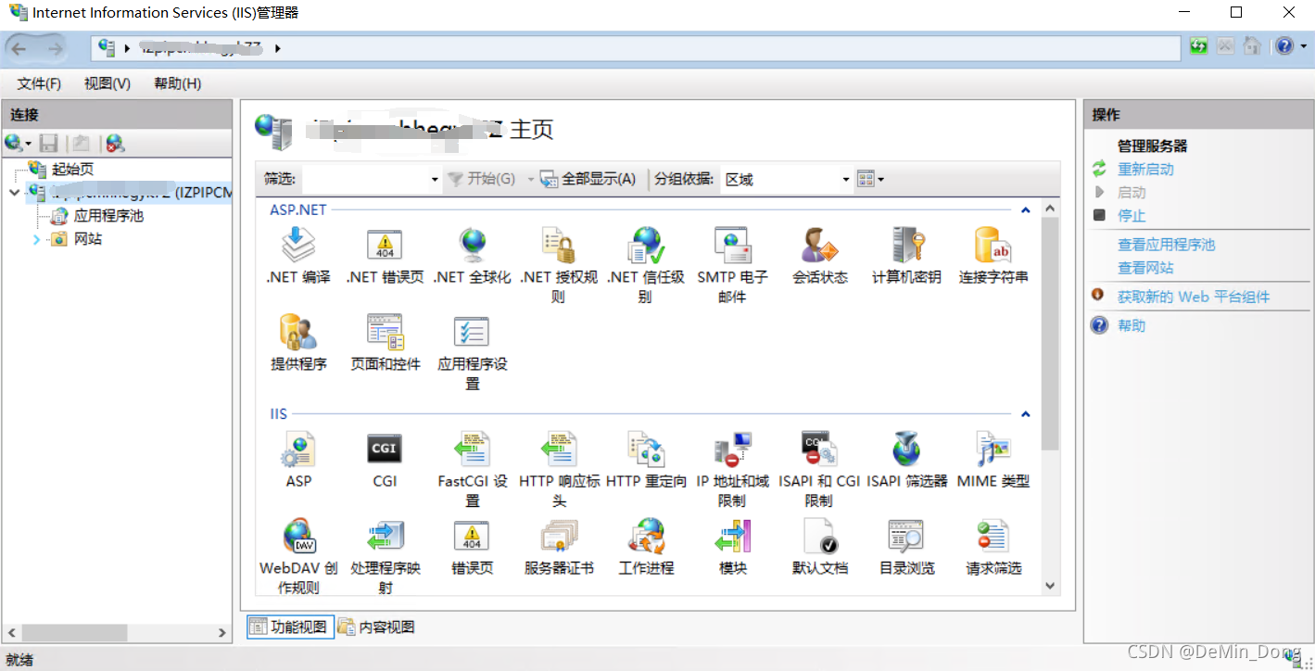Viewport: 1315px width, 671px height.
Task: Click the 查看应用程序池 link
Action: pos(1166,245)
